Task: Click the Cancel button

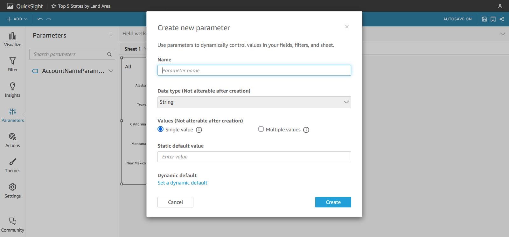Action: (175, 202)
